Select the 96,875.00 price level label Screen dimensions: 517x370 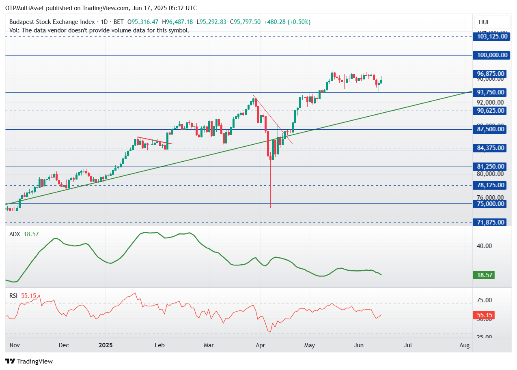tap(491, 74)
